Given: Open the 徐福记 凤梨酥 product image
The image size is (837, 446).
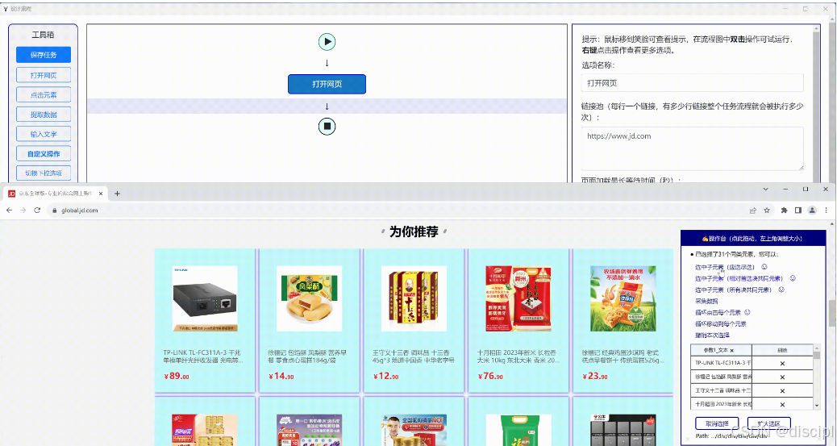Looking at the screenshot, I should [310, 299].
